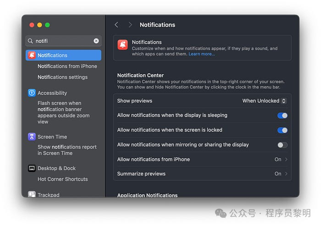The width and height of the screenshot is (321, 226).
Task: Toggle notifications when the screen is locked
Action: (x=282, y=130)
